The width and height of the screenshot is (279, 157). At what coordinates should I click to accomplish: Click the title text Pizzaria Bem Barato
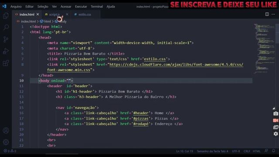85,54
